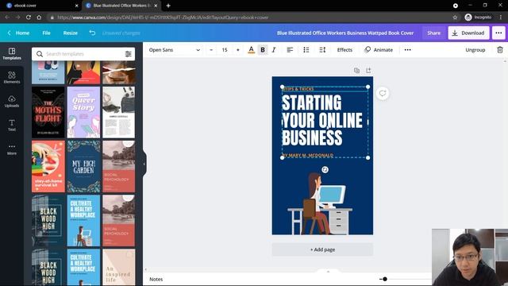
Task: Open the More sidebar panel
Action: coord(12,149)
